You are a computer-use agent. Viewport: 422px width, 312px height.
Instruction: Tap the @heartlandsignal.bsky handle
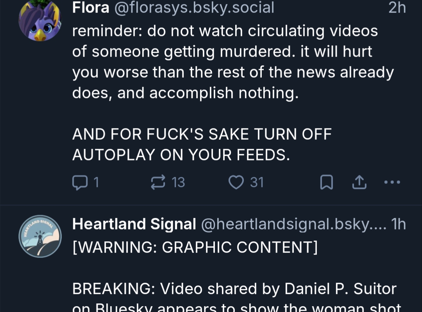pos(293,224)
